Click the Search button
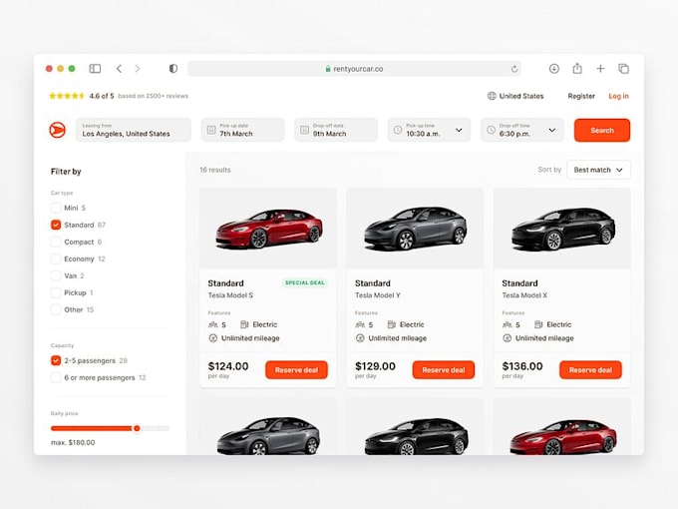The image size is (678, 509). pyautogui.click(x=602, y=131)
